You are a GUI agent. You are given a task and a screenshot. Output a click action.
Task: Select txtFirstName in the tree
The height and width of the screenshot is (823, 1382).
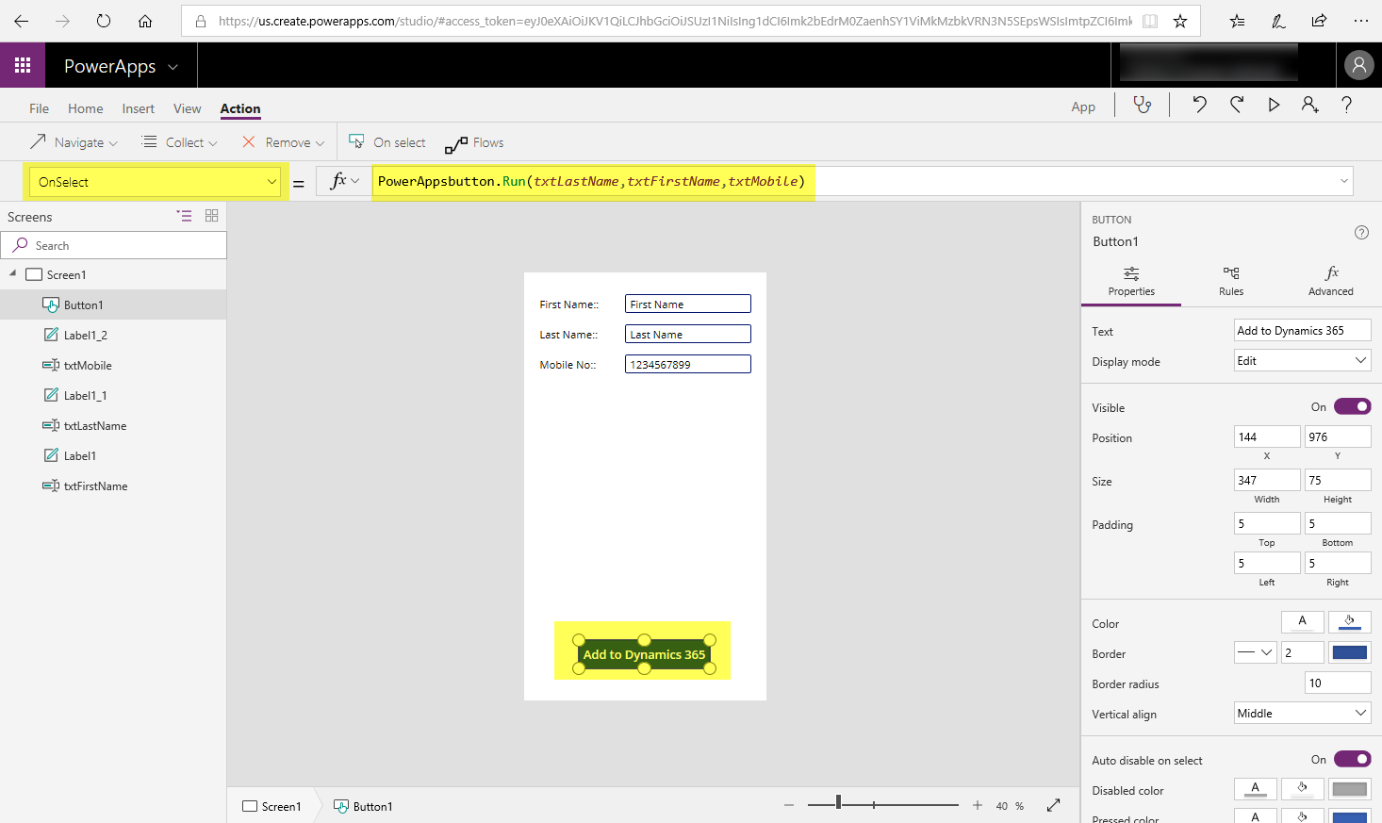pos(95,486)
